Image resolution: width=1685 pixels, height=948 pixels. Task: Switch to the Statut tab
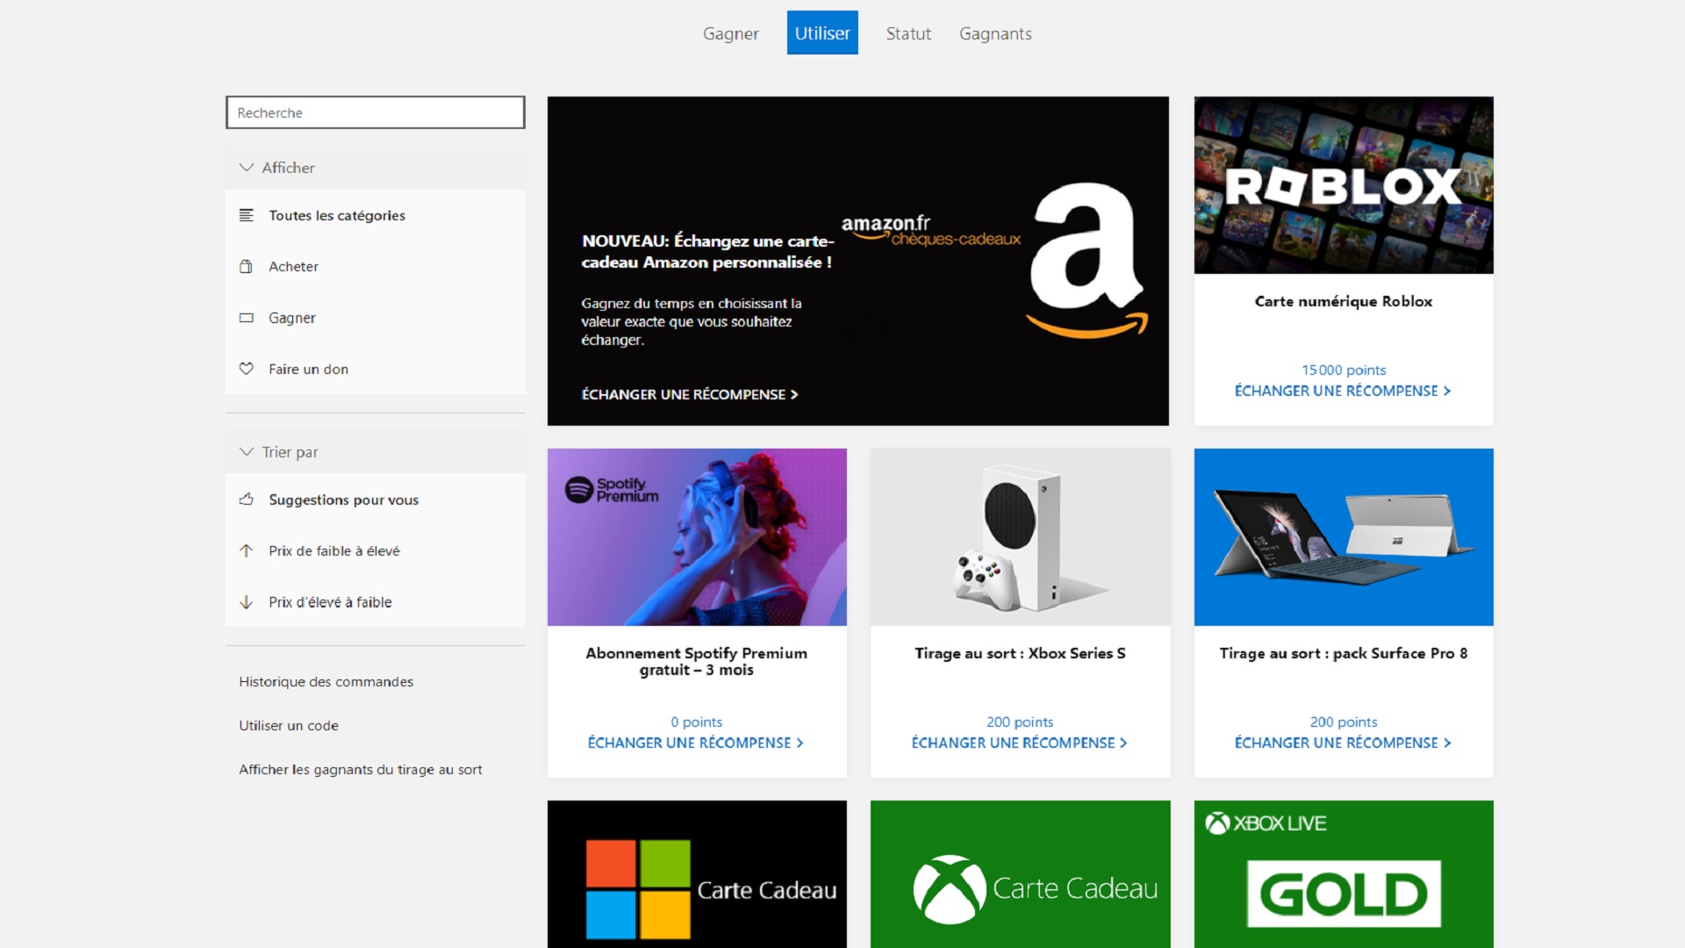coord(908,33)
